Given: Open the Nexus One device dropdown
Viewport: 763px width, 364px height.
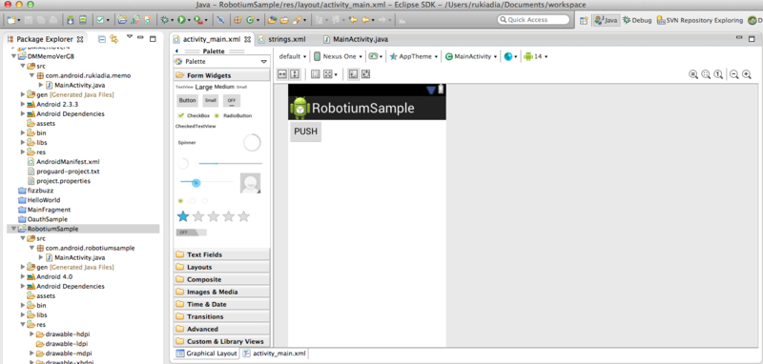Looking at the screenshot, I should [x=339, y=56].
